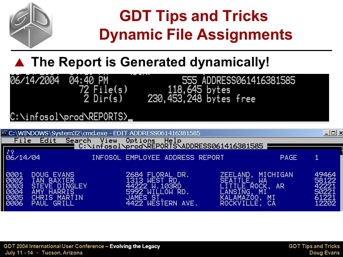The height and width of the screenshot is (257, 343).
Task: Click the report heading INFOSOL EMPLOYEE ADDRESS REPORT
Action: [158, 157]
